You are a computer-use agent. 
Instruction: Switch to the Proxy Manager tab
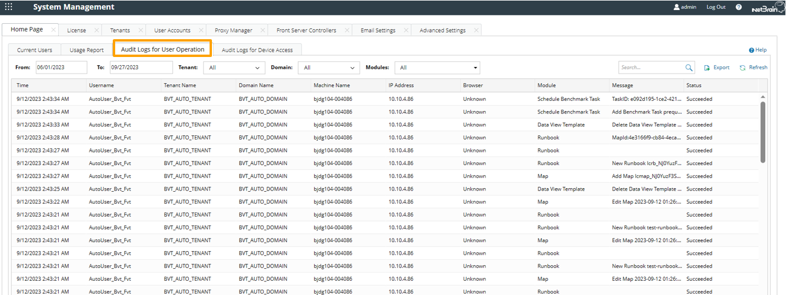coord(233,30)
